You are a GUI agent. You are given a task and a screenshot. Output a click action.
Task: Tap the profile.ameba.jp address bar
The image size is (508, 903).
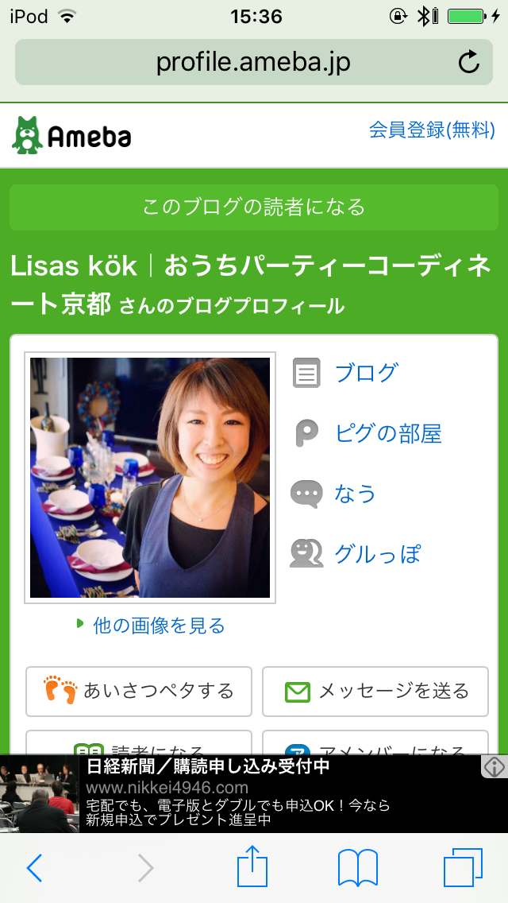click(x=254, y=62)
